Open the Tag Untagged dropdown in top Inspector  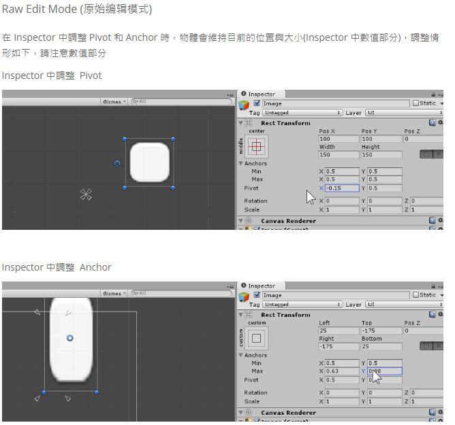(302, 113)
